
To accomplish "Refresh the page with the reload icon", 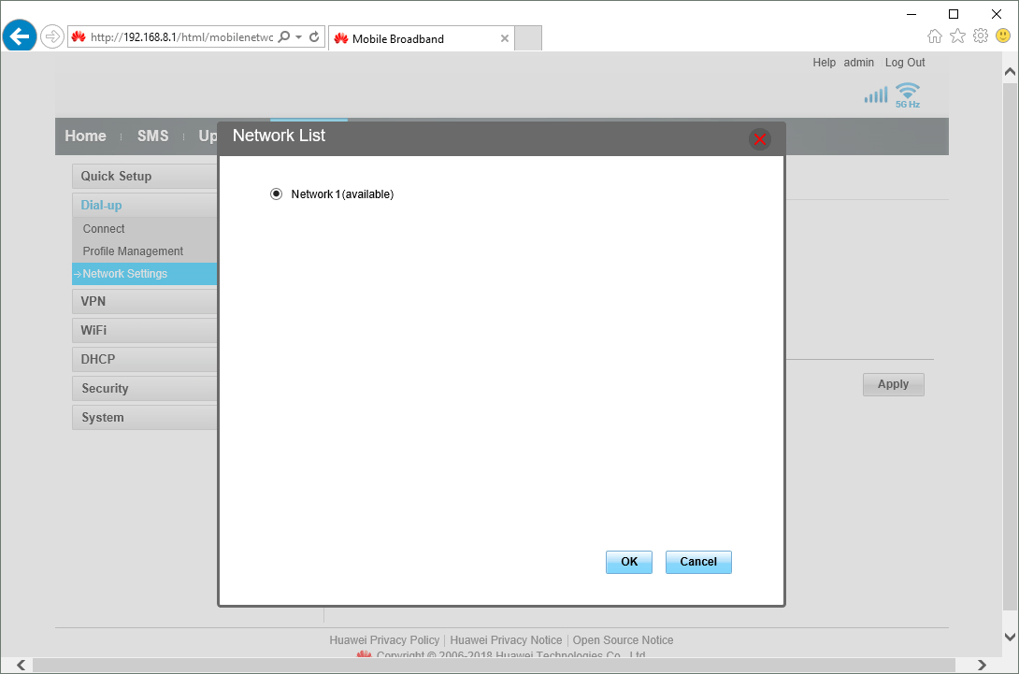I will [313, 36].
